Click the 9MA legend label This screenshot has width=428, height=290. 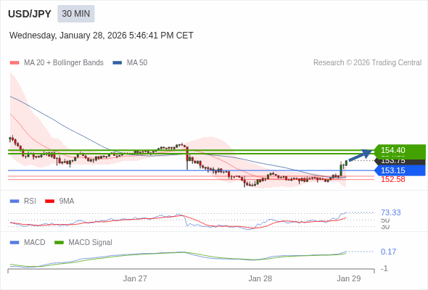tap(67, 202)
